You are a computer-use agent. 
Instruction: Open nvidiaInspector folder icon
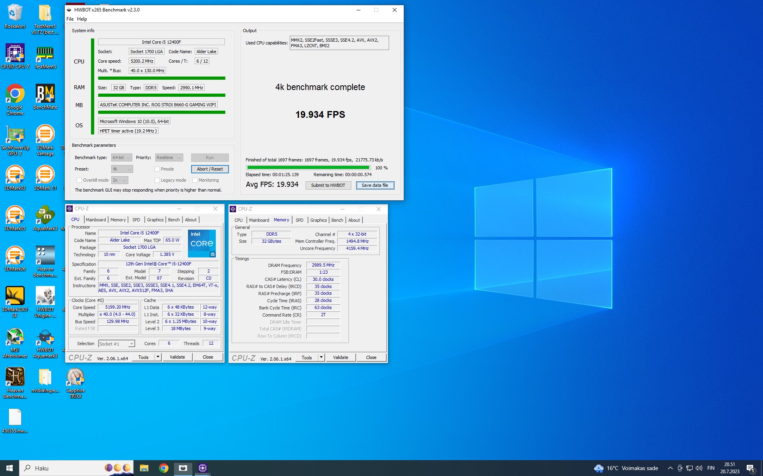pyautogui.click(x=45, y=380)
